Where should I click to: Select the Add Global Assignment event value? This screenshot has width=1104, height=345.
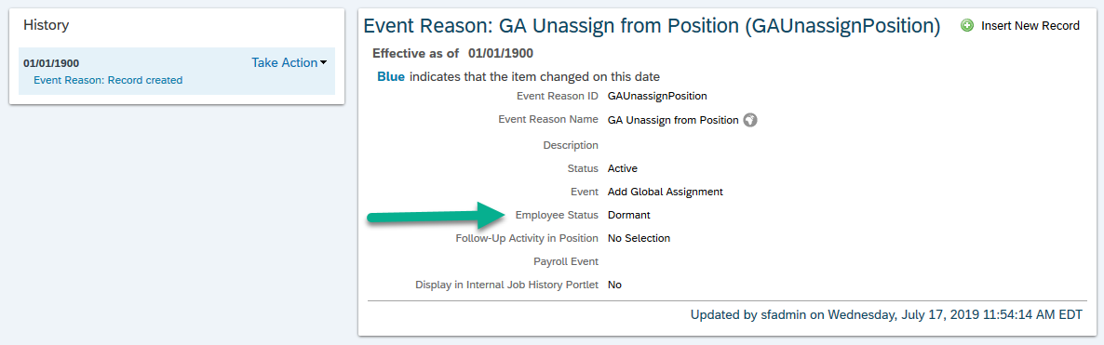[665, 192]
